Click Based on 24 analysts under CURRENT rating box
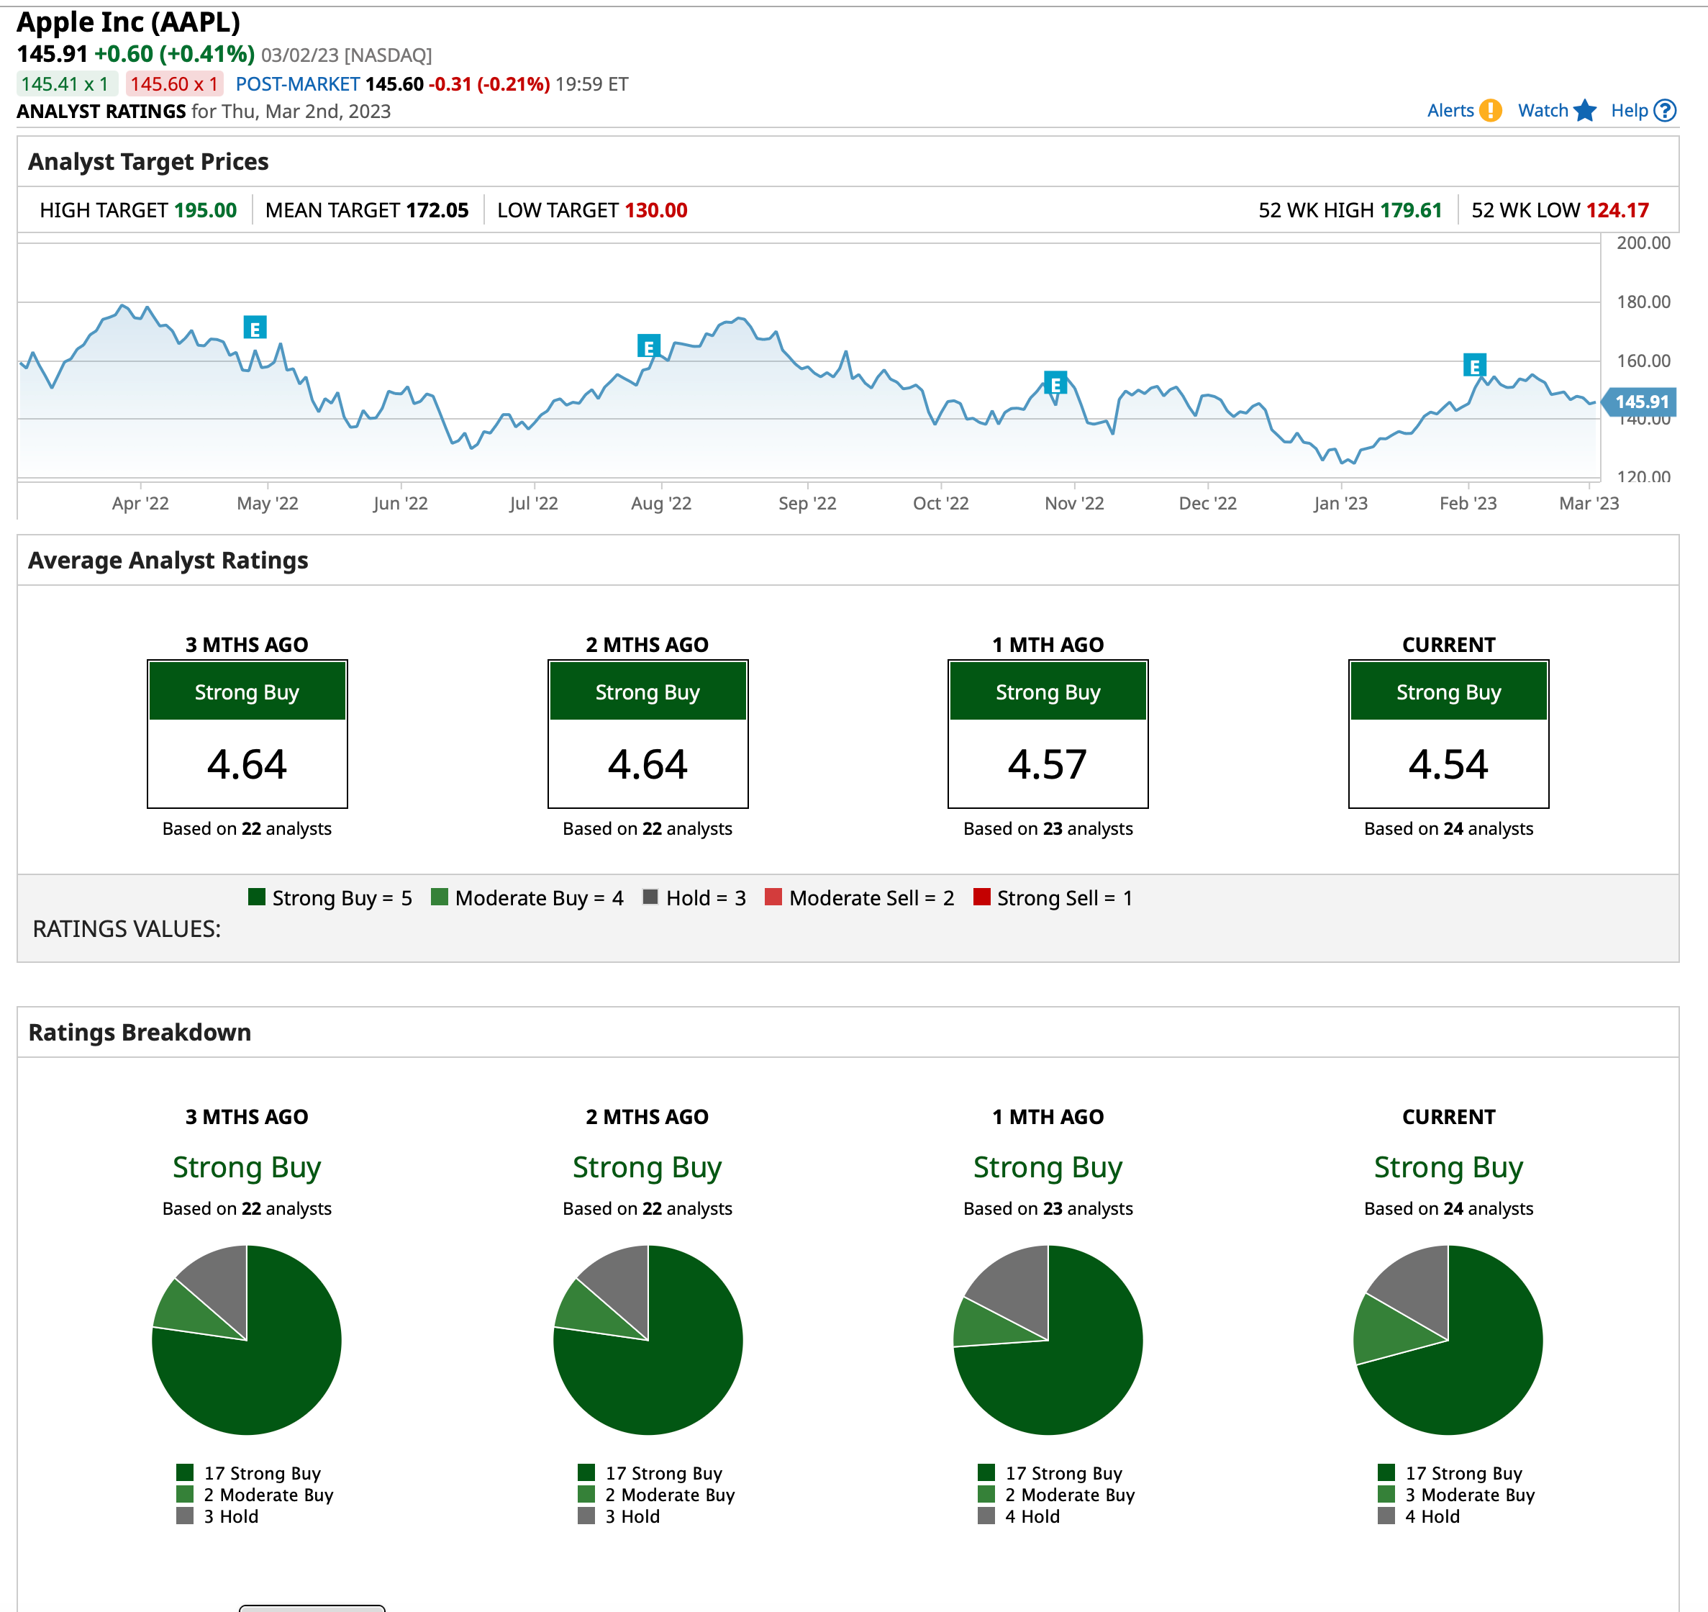Screen dimensions: 1708x1612 tap(1448, 828)
